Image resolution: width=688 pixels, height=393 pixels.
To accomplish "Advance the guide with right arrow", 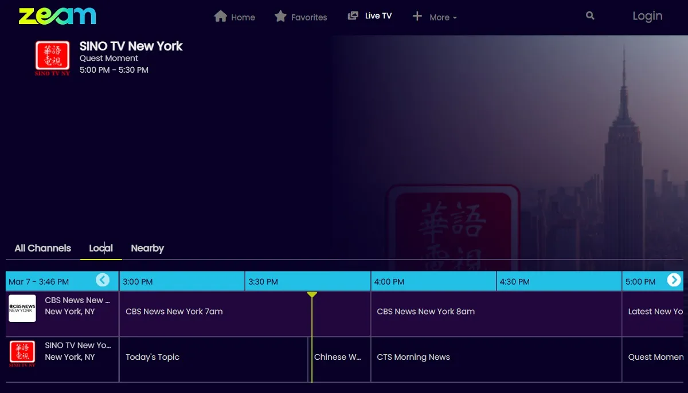I will tap(674, 280).
